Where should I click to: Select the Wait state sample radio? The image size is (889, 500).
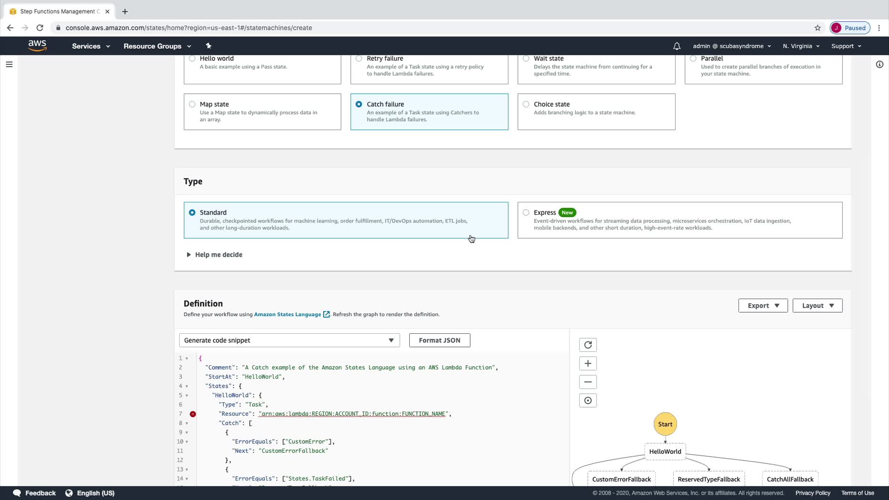coord(526,59)
